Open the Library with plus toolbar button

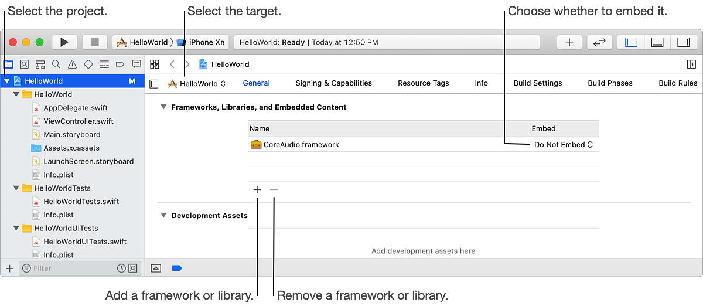point(569,42)
